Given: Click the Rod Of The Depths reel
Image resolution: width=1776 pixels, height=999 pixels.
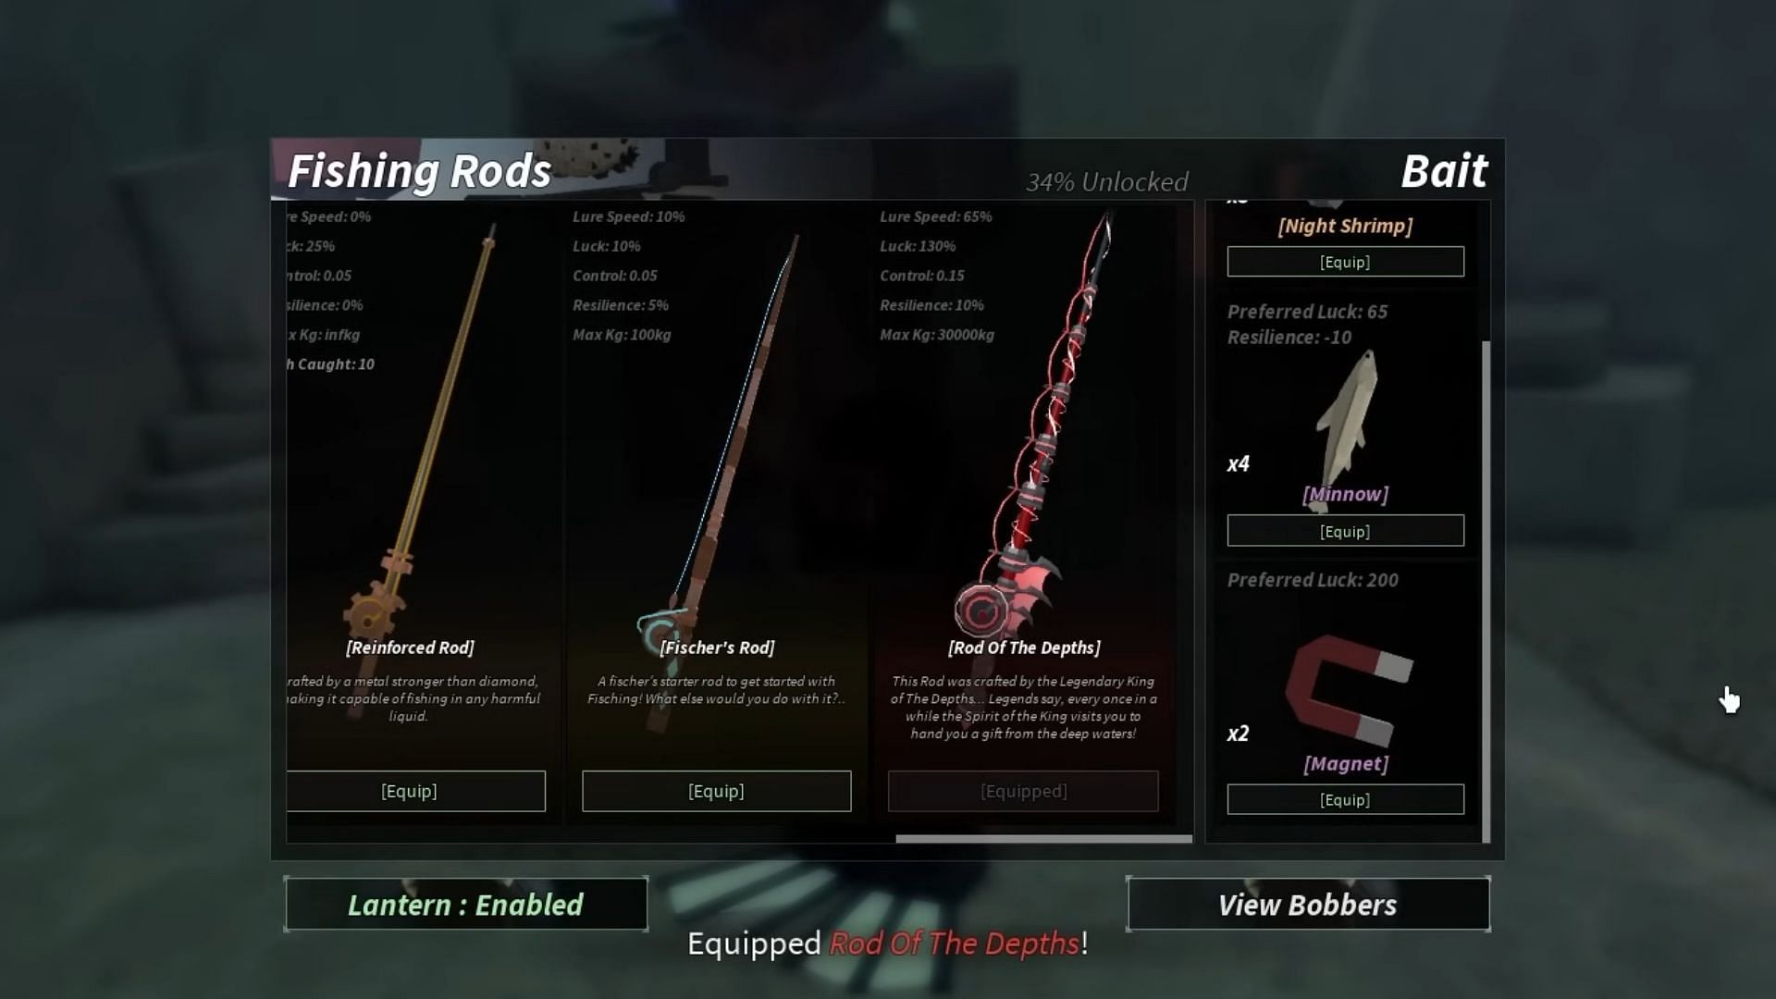Looking at the screenshot, I should 980,610.
